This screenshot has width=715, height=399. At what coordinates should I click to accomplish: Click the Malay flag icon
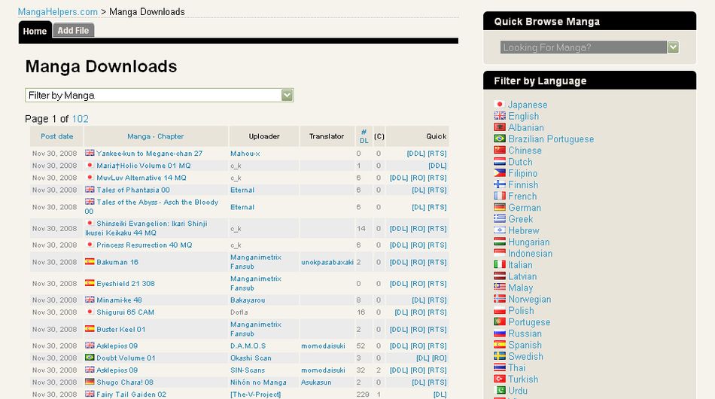pyautogui.click(x=499, y=288)
